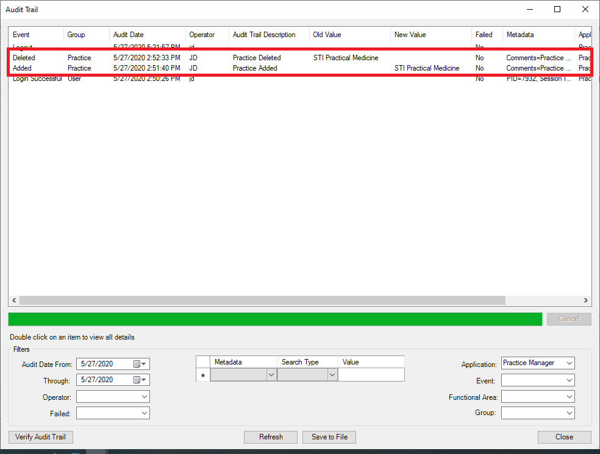Expand the Metadata column dropdown in grid

point(271,375)
